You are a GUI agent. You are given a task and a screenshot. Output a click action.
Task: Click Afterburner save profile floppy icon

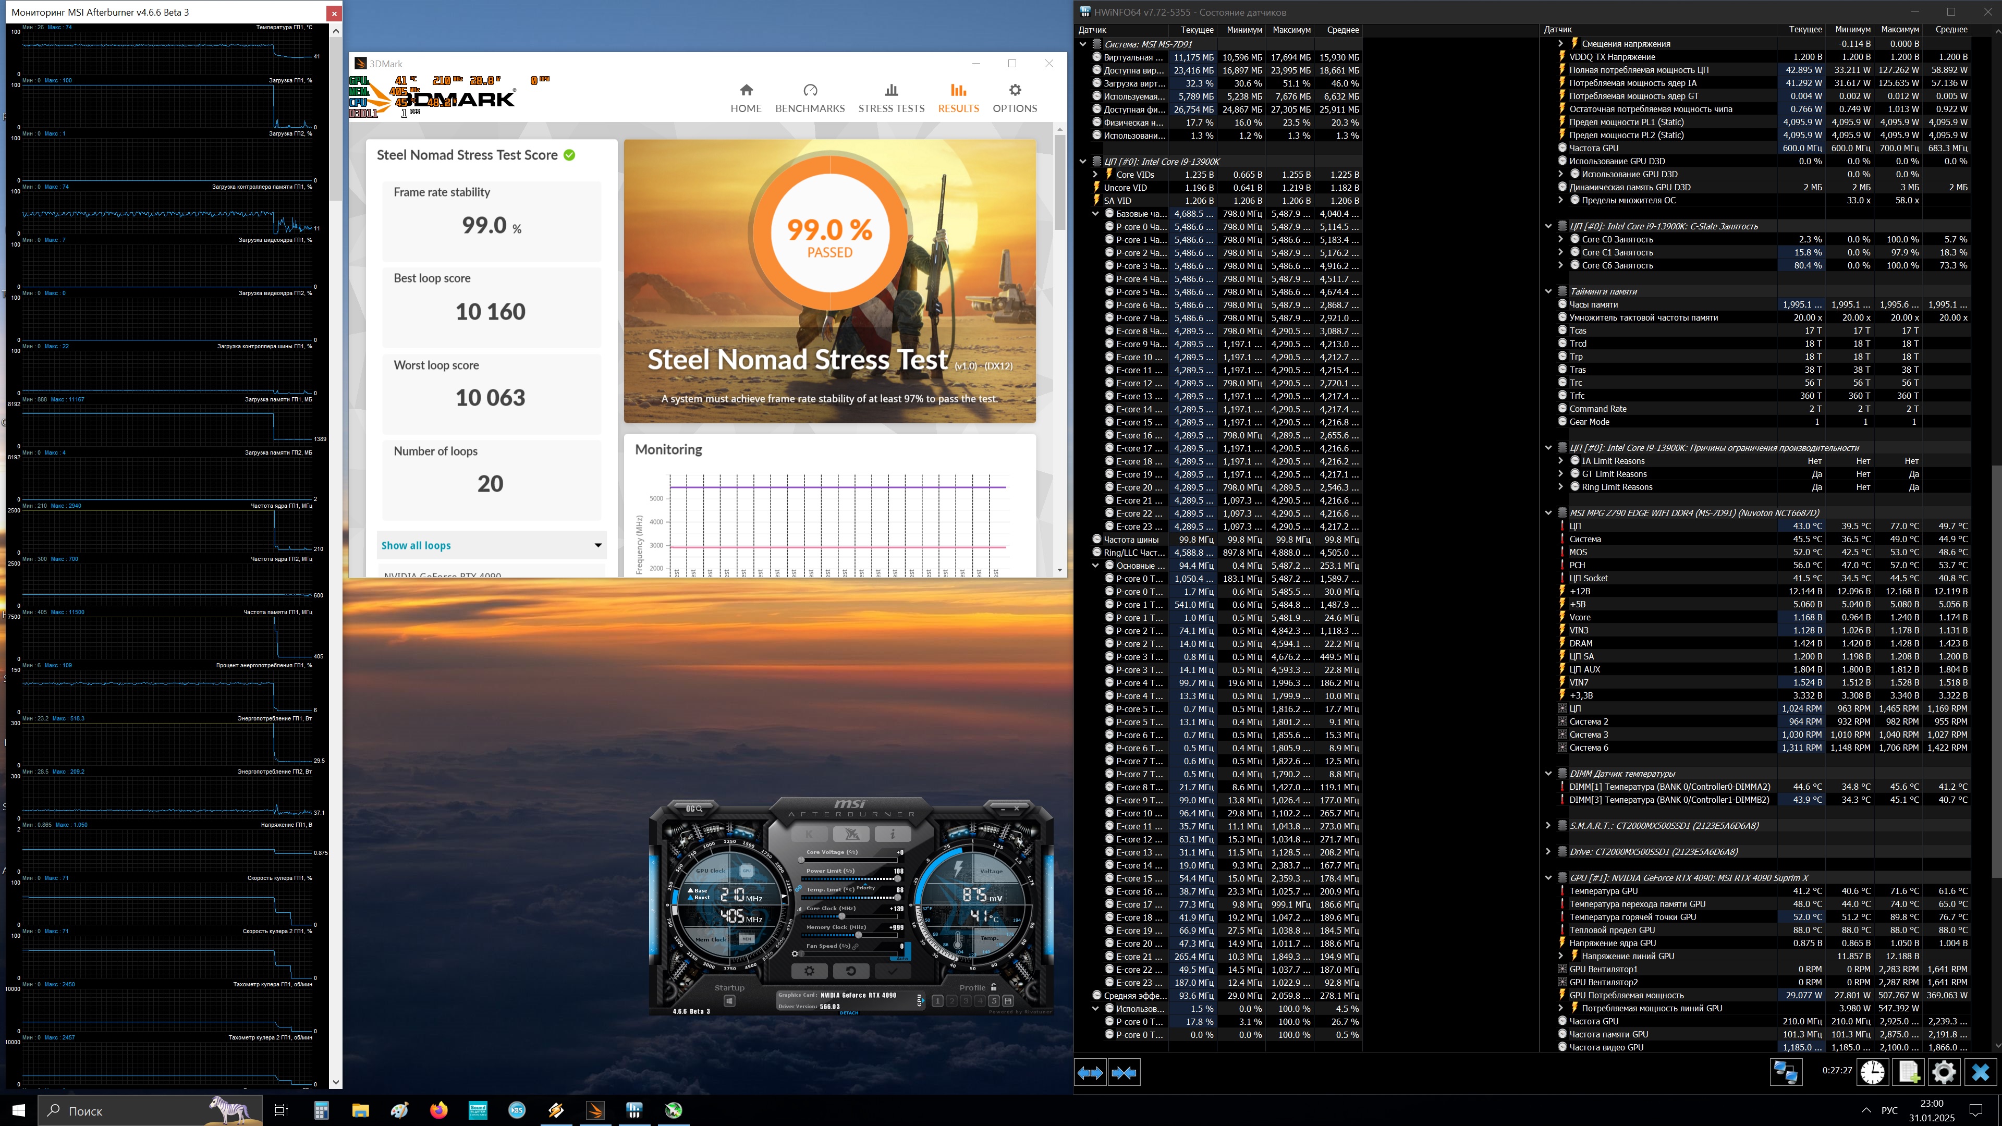(1008, 1001)
